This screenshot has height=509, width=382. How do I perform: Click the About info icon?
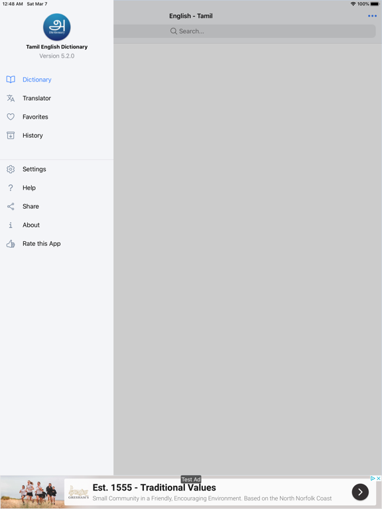(11, 225)
